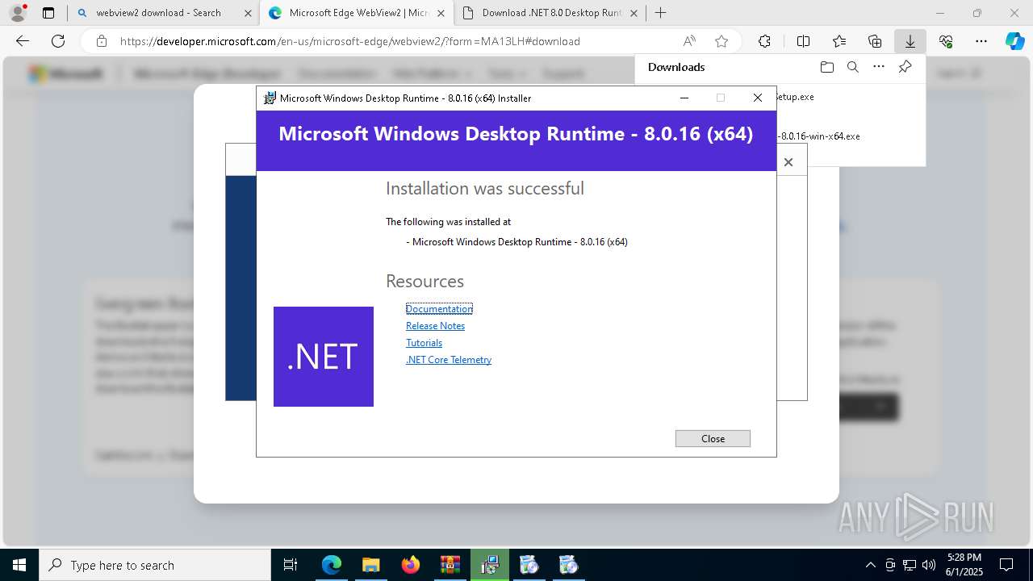Toggle the Read aloud icon
Image resolution: width=1033 pixels, height=581 pixels.
click(689, 41)
